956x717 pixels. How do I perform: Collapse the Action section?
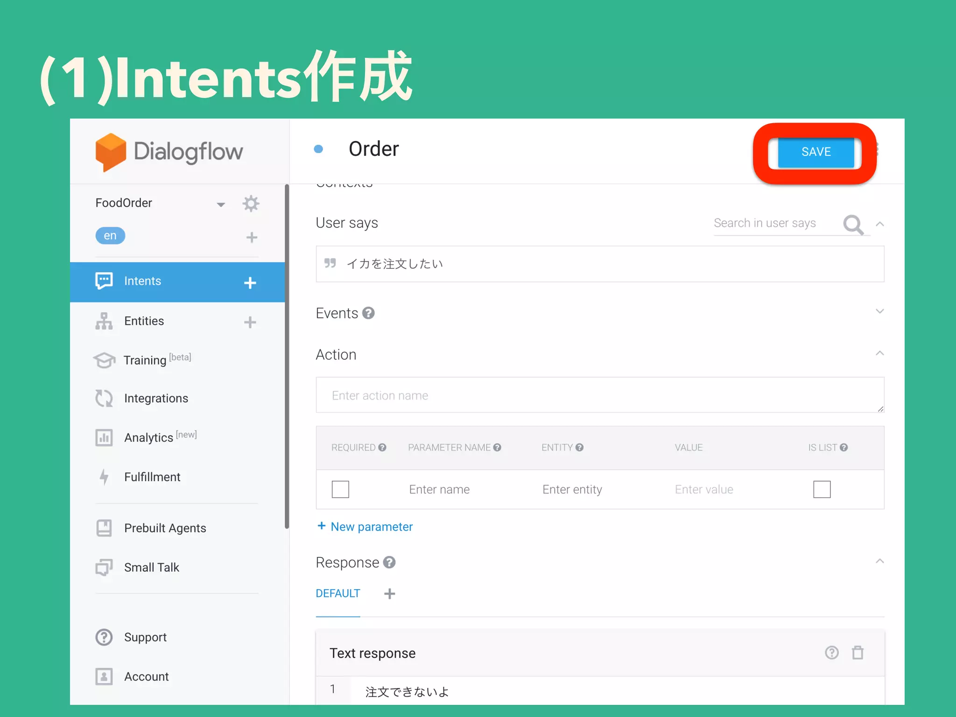pos(879,353)
